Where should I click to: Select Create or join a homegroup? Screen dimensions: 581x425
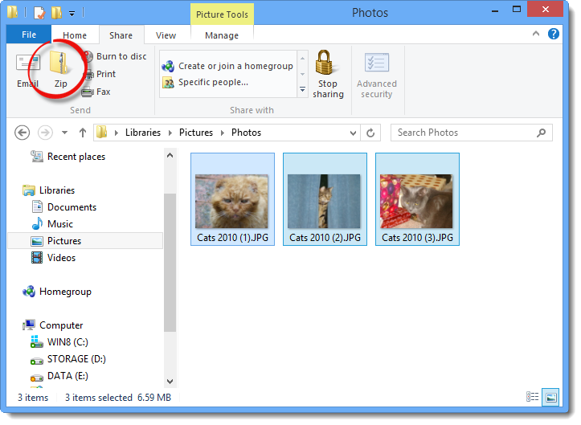coord(227,66)
